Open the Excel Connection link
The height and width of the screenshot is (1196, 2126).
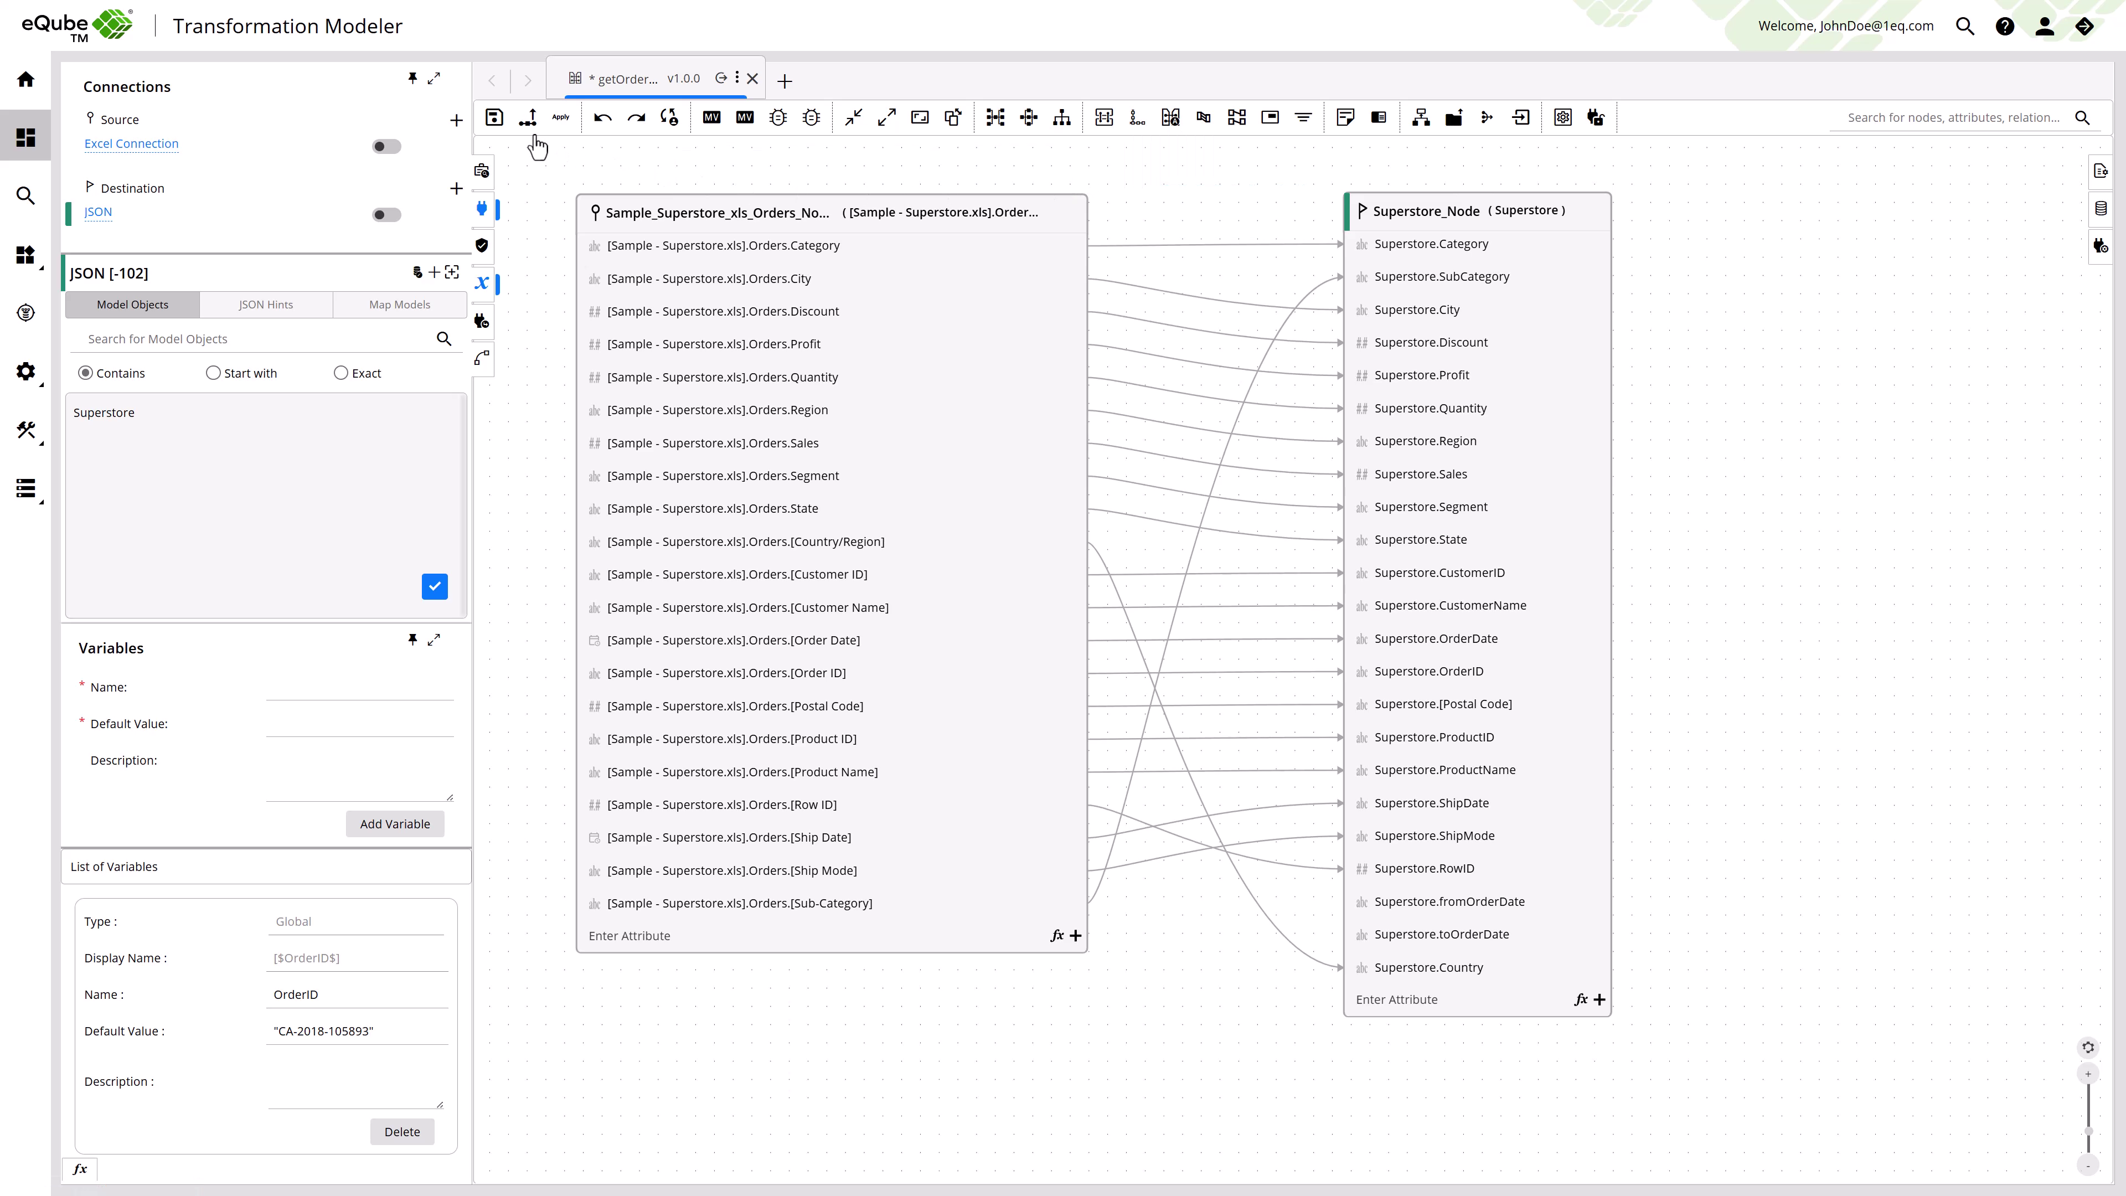pyautogui.click(x=131, y=143)
